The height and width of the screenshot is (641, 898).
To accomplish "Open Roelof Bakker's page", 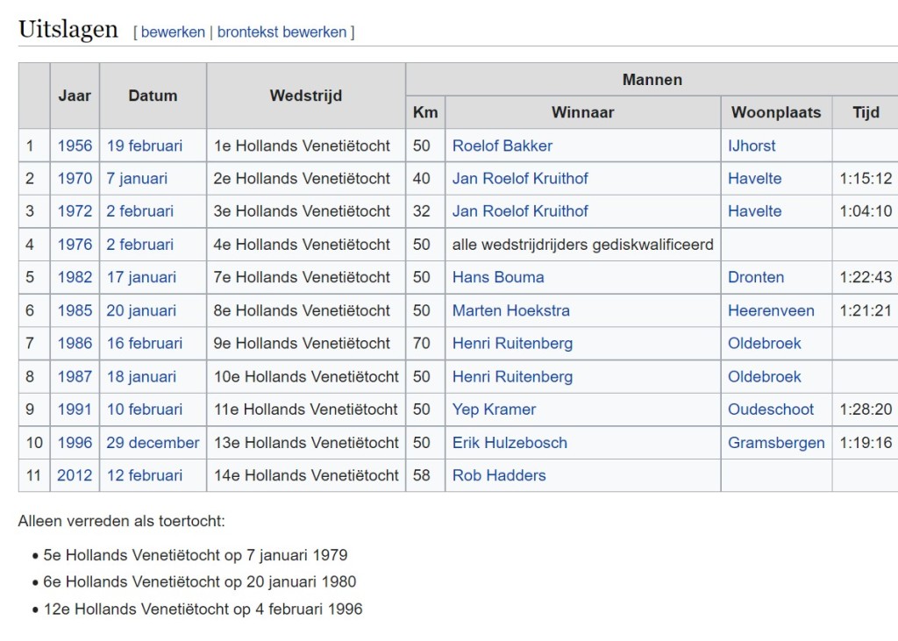I will (502, 146).
